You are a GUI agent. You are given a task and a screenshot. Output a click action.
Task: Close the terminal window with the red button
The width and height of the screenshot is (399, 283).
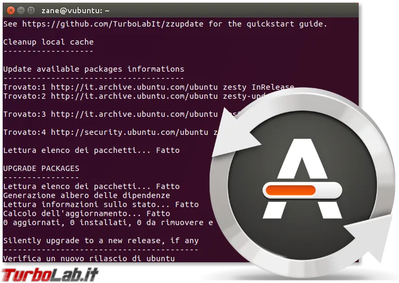(x=8, y=10)
